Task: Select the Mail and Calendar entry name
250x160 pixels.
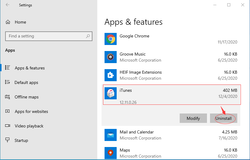Action: [137, 132]
